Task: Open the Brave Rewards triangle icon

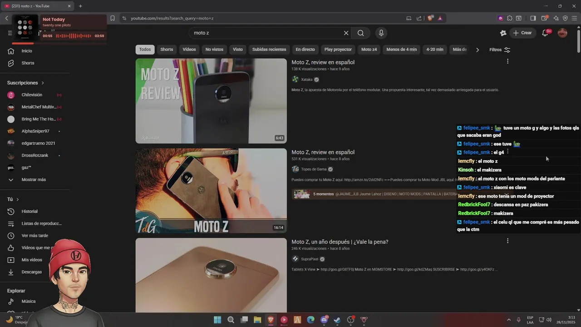Action: coord(440,18)
